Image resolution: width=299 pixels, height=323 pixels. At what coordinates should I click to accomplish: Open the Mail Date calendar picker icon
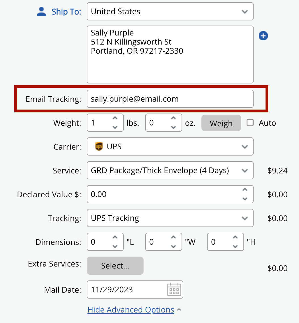point(174,290)
